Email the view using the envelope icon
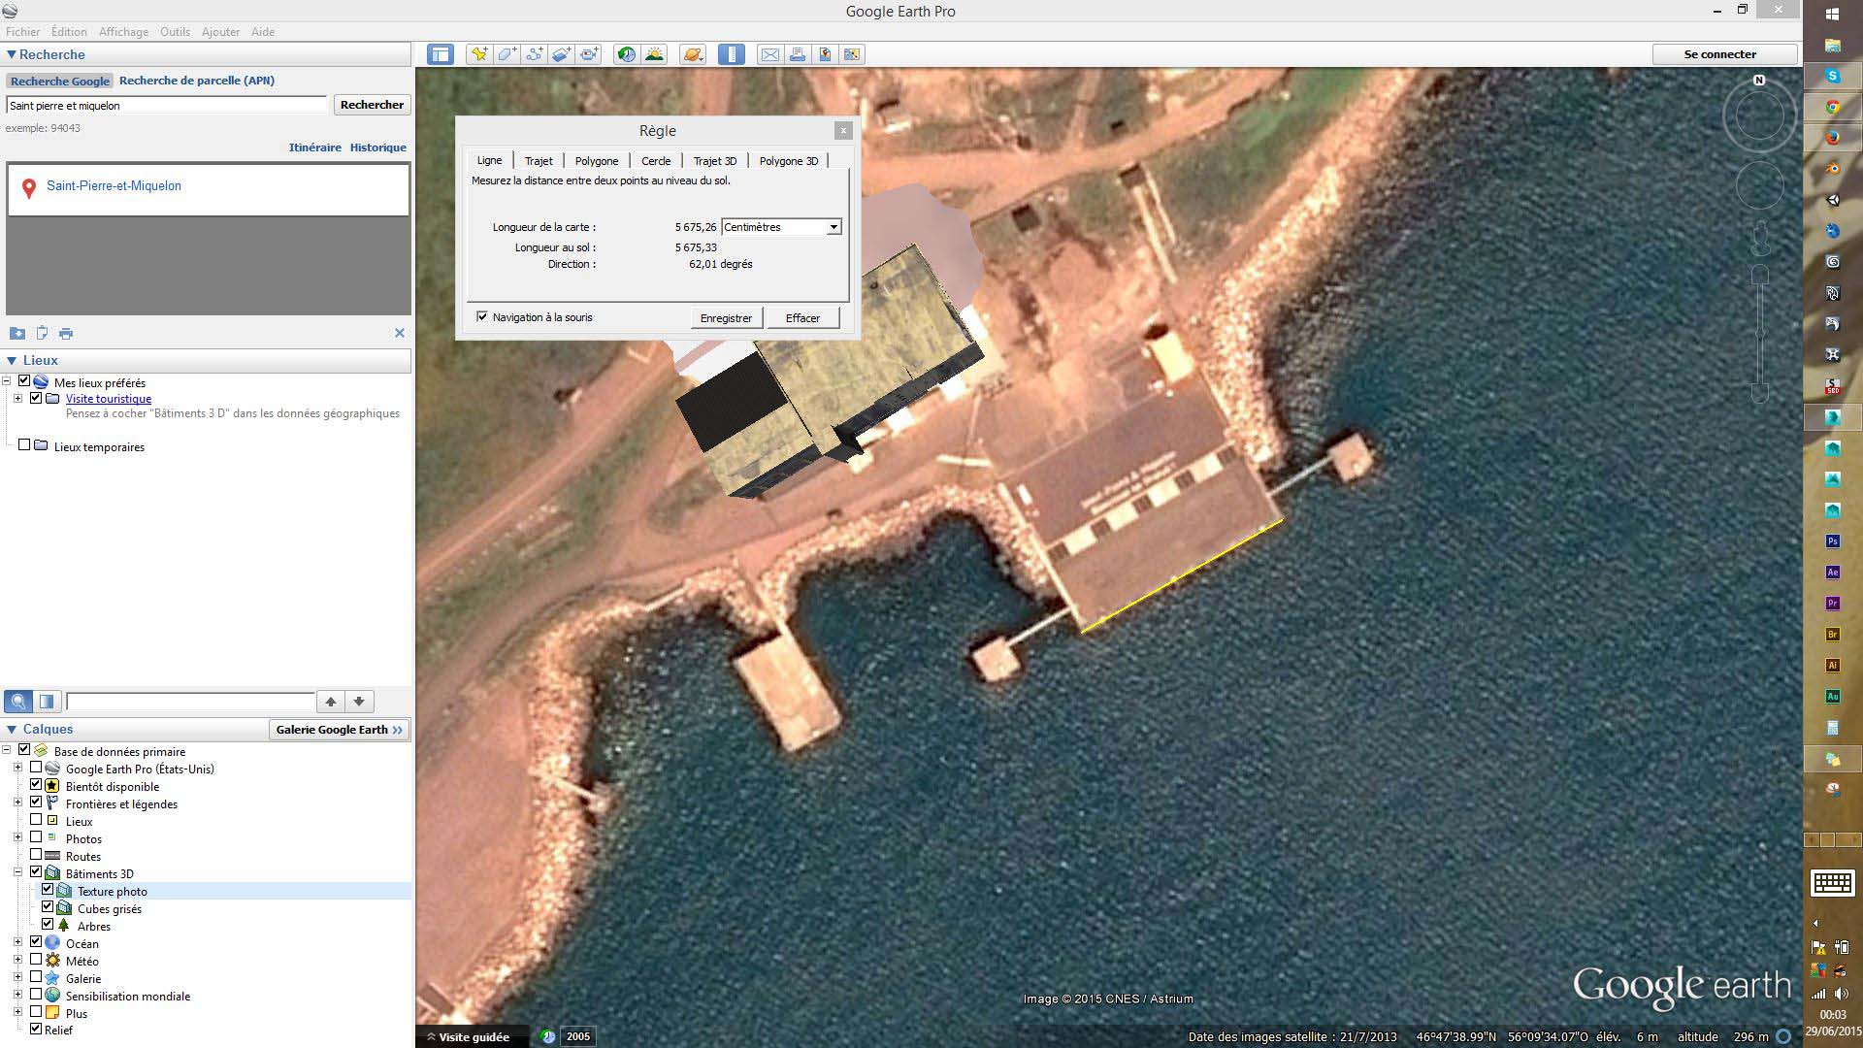The image size is (1863, 1048). click(769, 54)
